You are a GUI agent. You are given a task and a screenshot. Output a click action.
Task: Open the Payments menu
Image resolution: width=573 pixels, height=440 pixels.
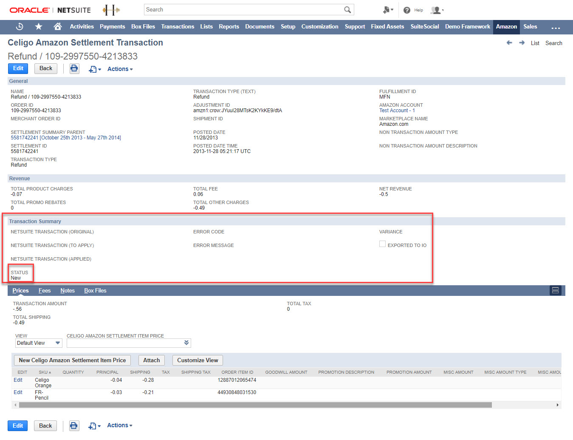click(x=112, y=27)
